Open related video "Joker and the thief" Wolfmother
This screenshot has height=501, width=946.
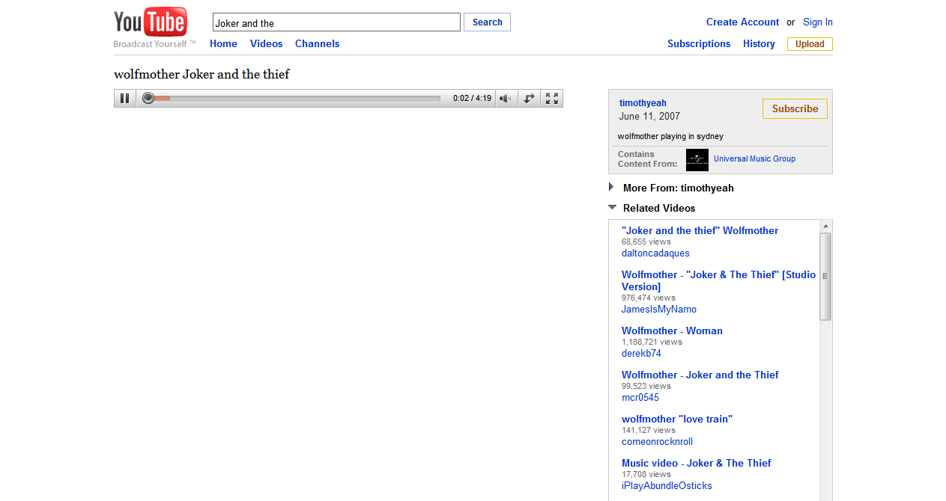click(x=700, y=231)
